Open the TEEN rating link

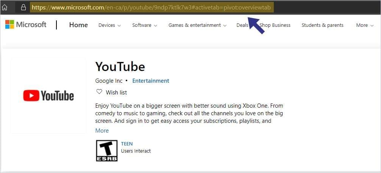click(127, 144)
